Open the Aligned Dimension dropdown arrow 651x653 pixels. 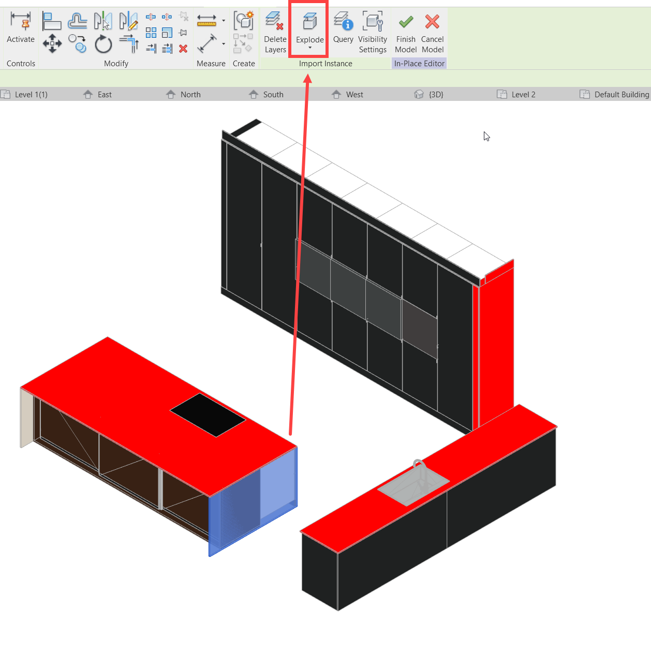click(223, 20)
